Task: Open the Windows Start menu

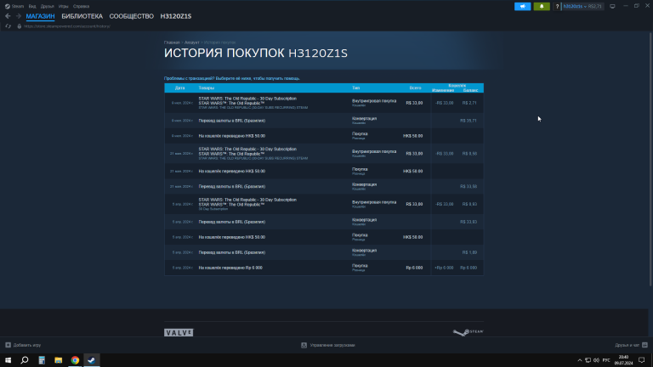Action: click(8, 360)
